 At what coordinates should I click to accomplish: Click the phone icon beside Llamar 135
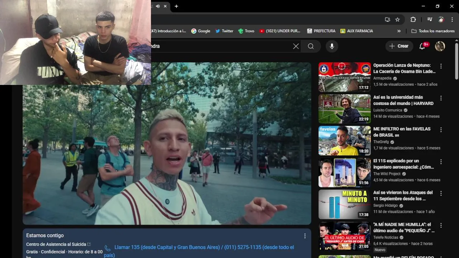pyautogui.click(x=108, y=248)
